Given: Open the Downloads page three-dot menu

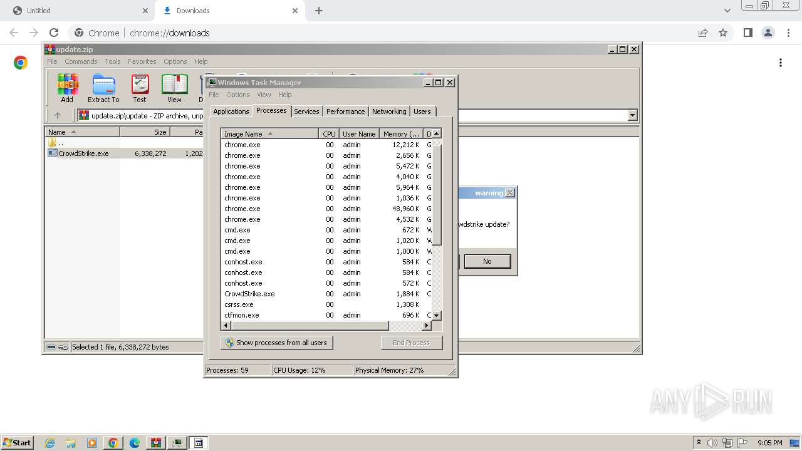Looking at the screenshot, I should [781, 63].
